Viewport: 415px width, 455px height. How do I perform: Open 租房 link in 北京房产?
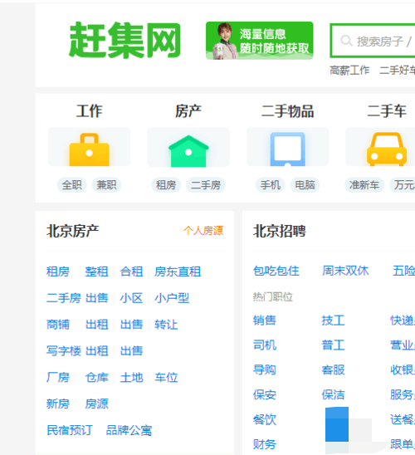[58, 272]
